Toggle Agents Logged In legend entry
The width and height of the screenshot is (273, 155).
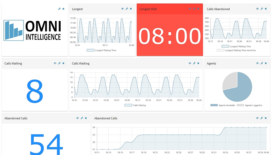point(250,105)
